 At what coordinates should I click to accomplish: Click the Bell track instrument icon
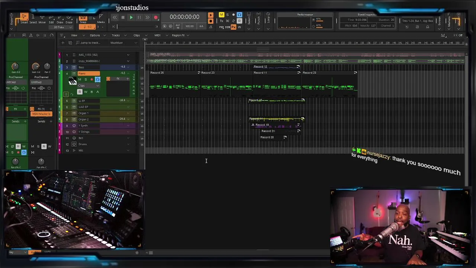tap(74, 138)
